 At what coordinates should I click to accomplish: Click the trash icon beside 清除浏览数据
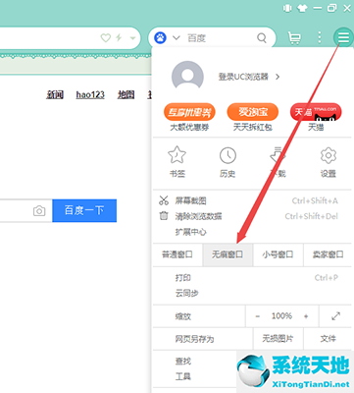point(164,216)
